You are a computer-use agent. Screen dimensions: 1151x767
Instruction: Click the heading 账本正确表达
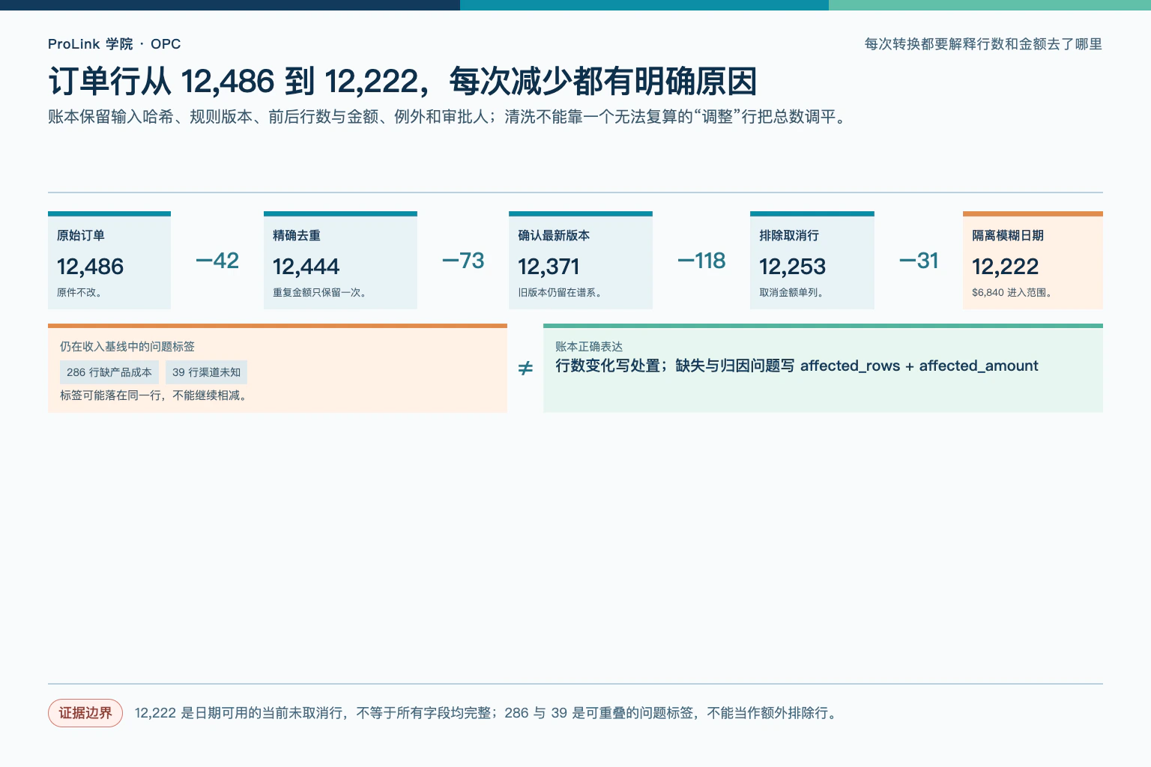pos(589,346)
